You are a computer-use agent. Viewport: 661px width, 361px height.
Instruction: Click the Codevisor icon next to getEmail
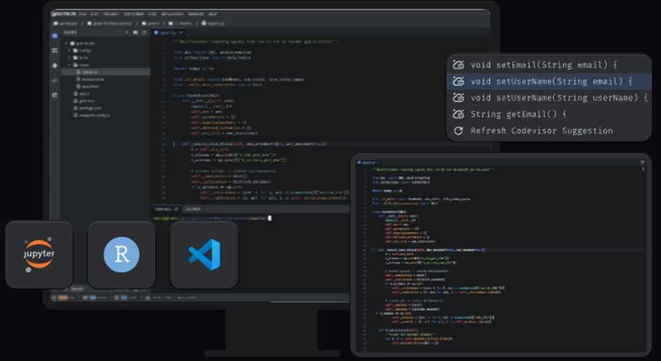[458, 114]
